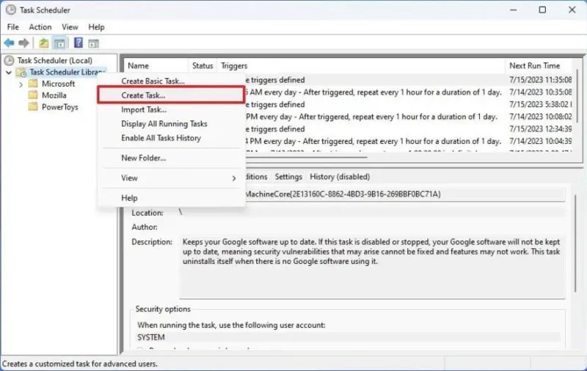Open the File menu
Viewport: 587px width, 371px height.
12,27
